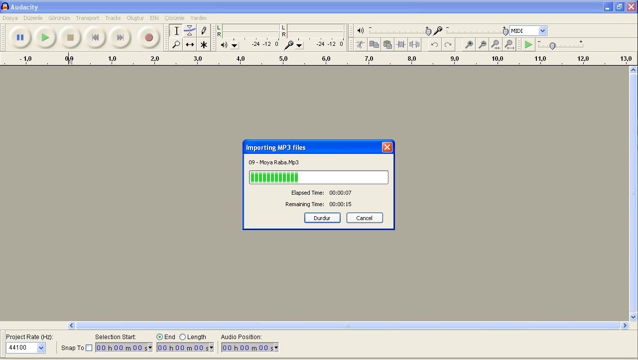Select the Envelope tool
Viewport: 638px width, 360px height.
coord(190,31)
